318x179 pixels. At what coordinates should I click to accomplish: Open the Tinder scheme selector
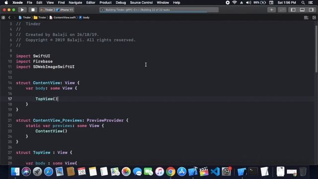pos(47,10)
